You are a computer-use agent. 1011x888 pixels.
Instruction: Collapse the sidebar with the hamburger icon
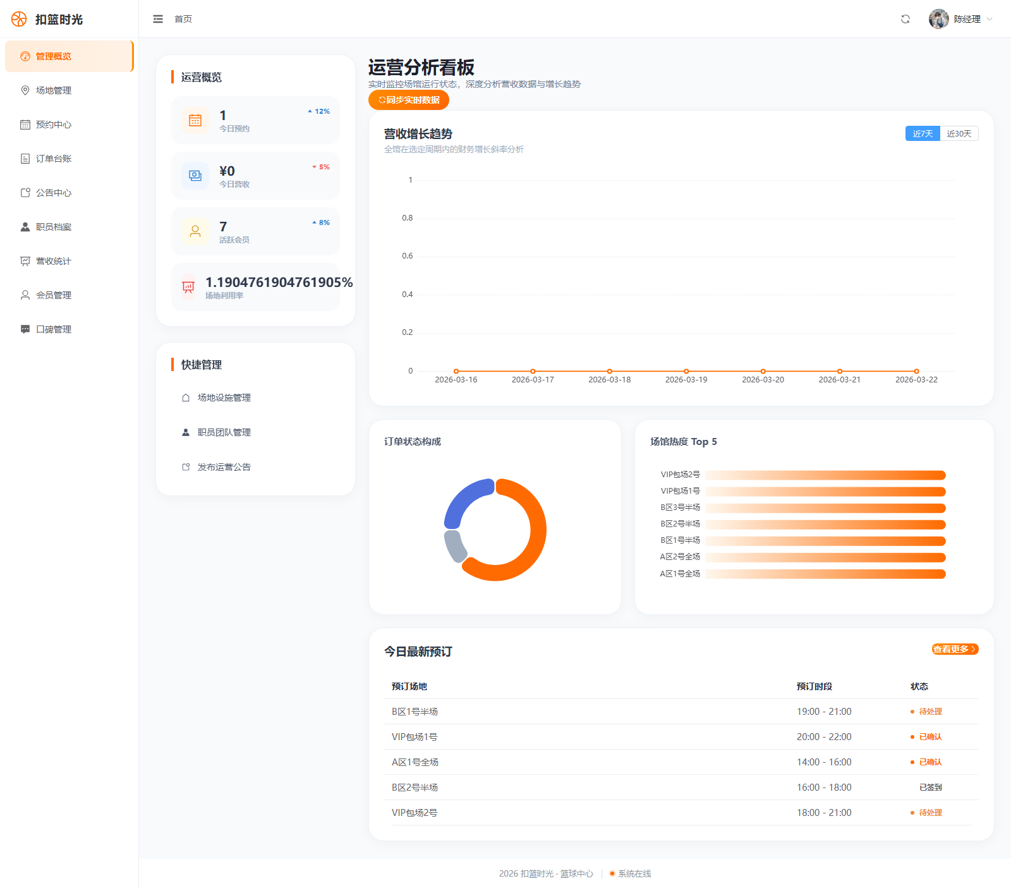click(x=158, y=19)
